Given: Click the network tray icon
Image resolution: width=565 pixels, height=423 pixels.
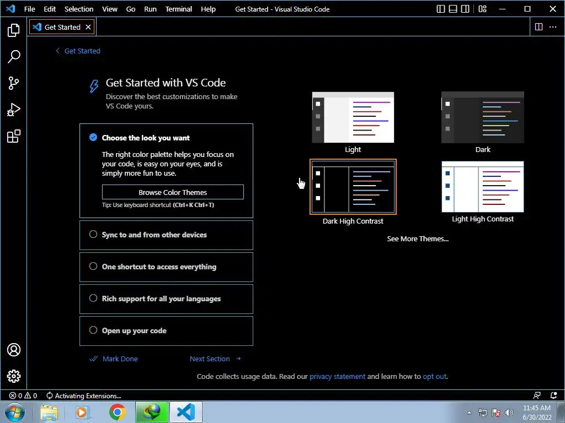Looking at the screenshot, I should [x=482, y=413].
